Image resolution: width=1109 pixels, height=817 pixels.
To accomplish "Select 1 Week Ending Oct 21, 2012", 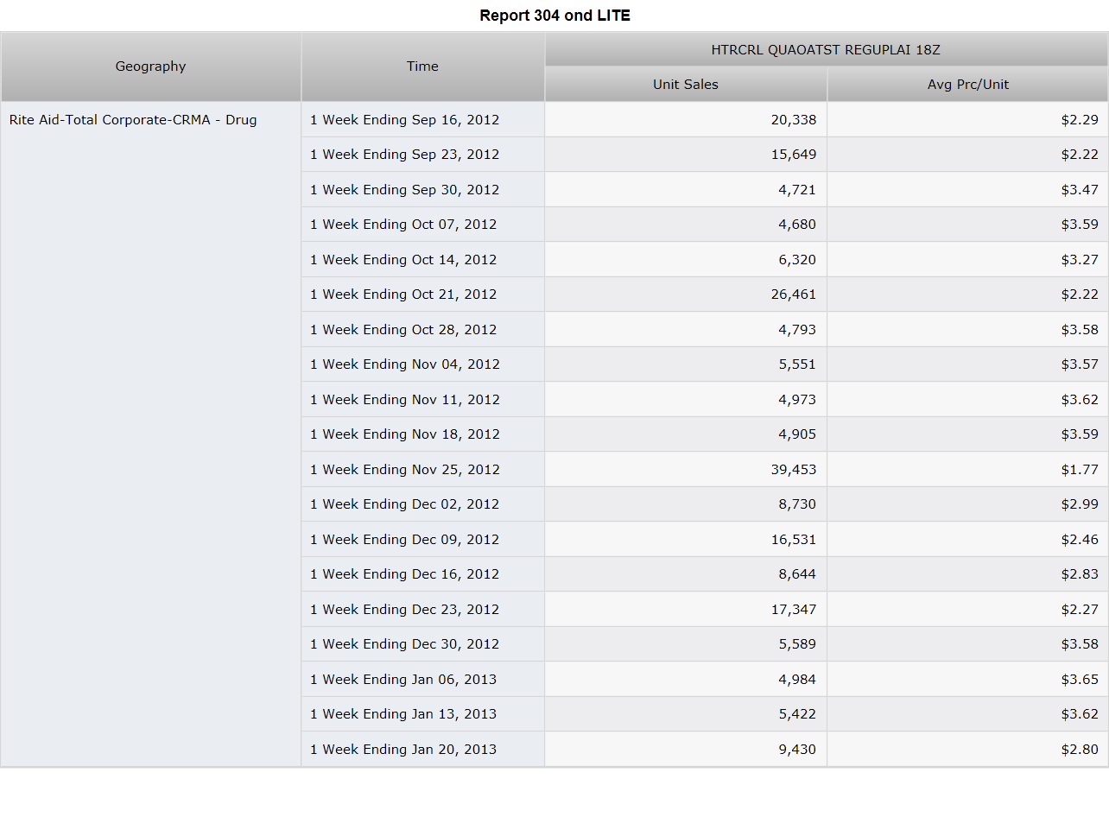I will click(422, 294).
